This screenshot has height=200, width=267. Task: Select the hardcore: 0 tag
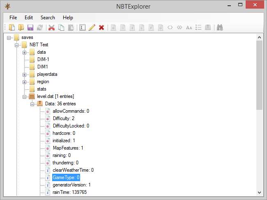click(64, 133)
